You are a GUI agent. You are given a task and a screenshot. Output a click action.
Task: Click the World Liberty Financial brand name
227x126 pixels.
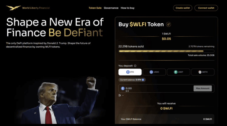click(x=36, y=8)
